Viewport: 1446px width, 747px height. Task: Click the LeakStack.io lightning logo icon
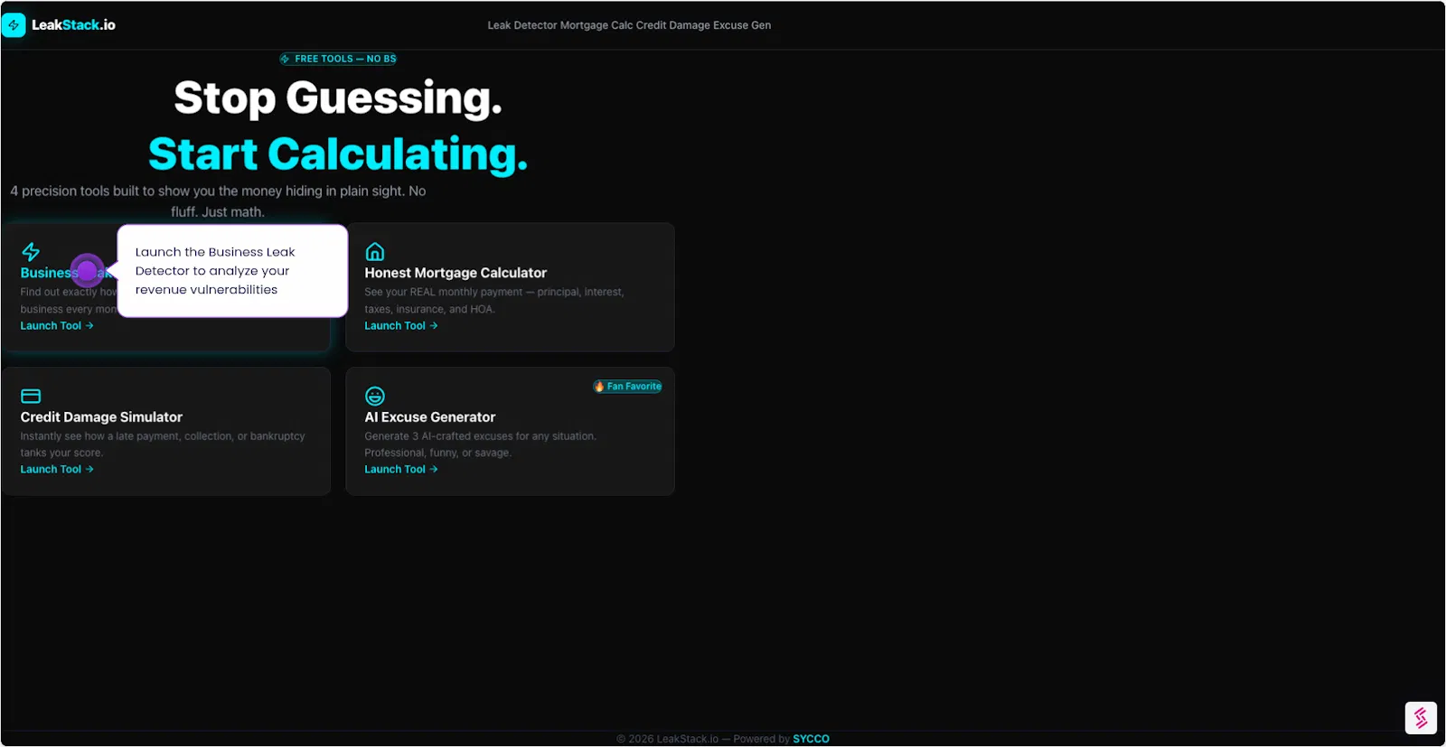pyautogui.click(x=14, y=25)
